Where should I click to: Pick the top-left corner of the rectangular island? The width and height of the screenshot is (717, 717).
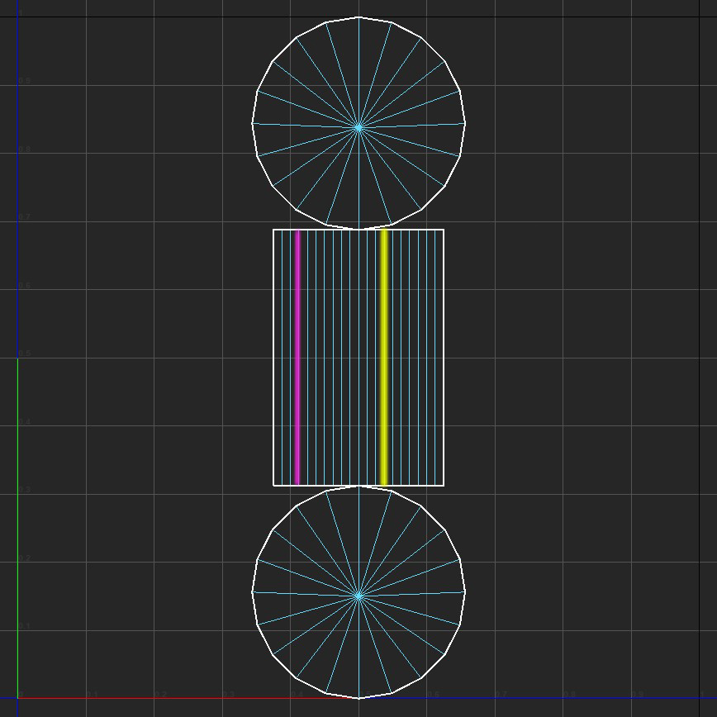pos(273,230)
